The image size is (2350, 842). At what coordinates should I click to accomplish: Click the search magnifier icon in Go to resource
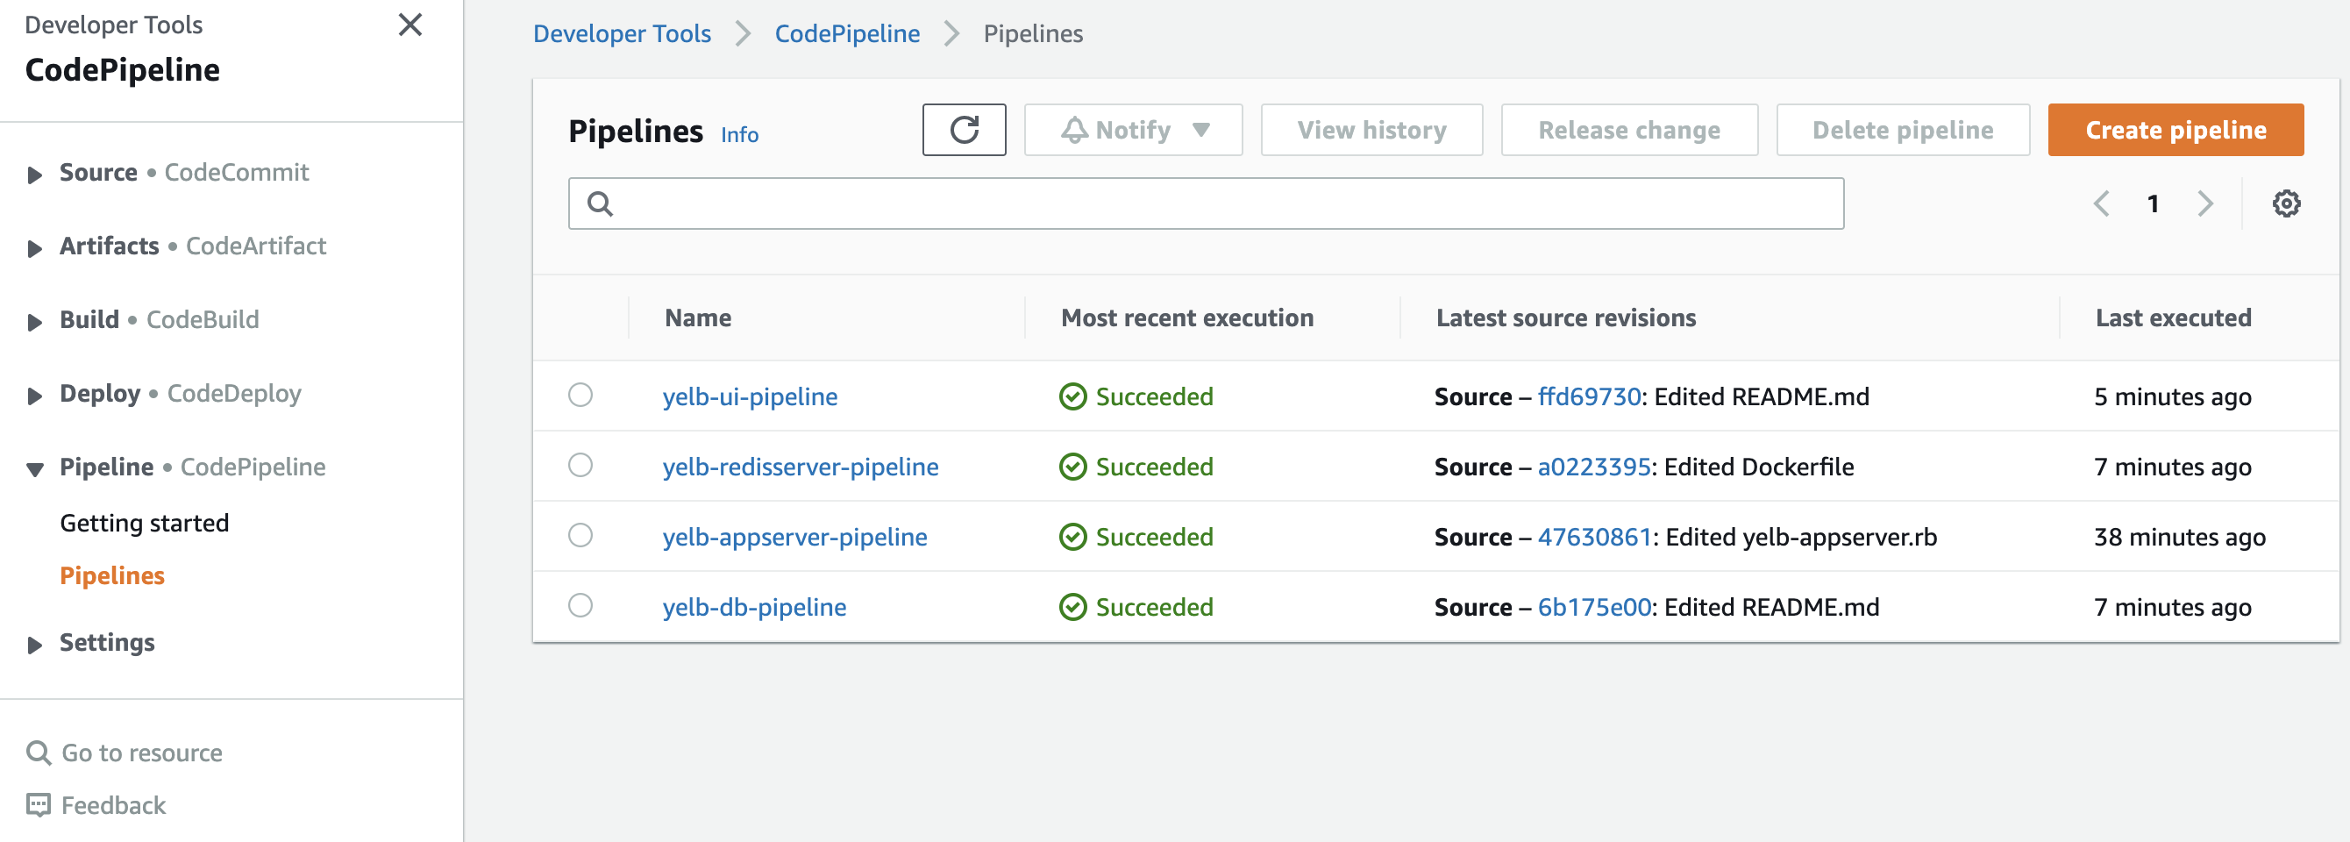point(39,753)
